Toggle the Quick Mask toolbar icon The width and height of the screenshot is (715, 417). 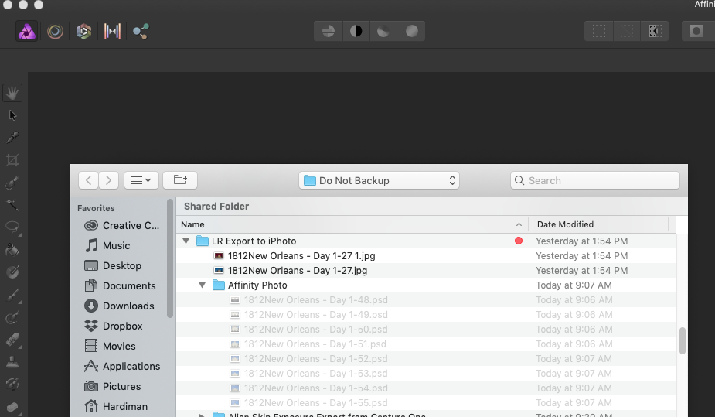[x=696, y=31]
